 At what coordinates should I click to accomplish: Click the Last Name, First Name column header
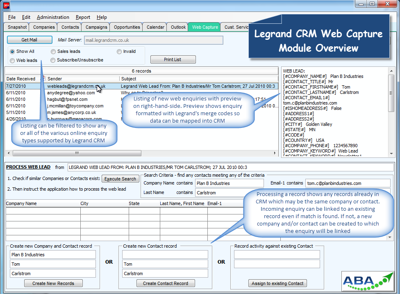pyautogui.click(x=184, y=203)
